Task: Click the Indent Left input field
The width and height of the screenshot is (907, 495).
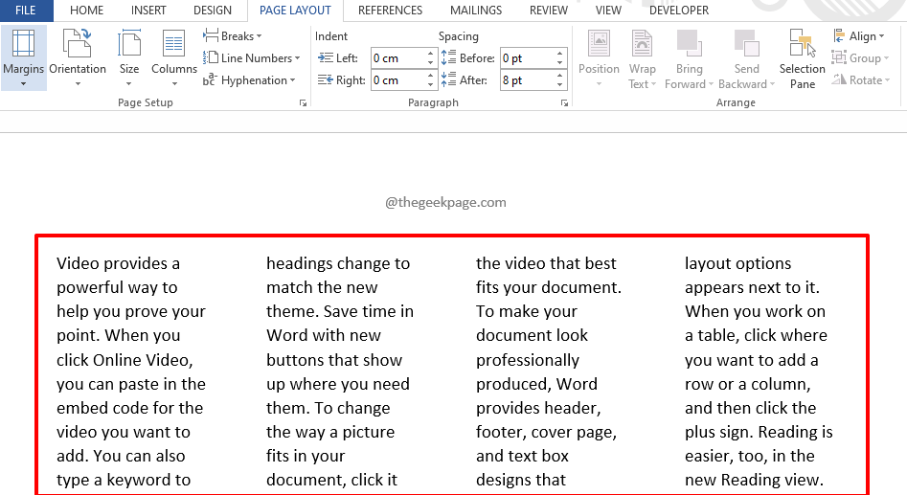Action: pos(397,58)
